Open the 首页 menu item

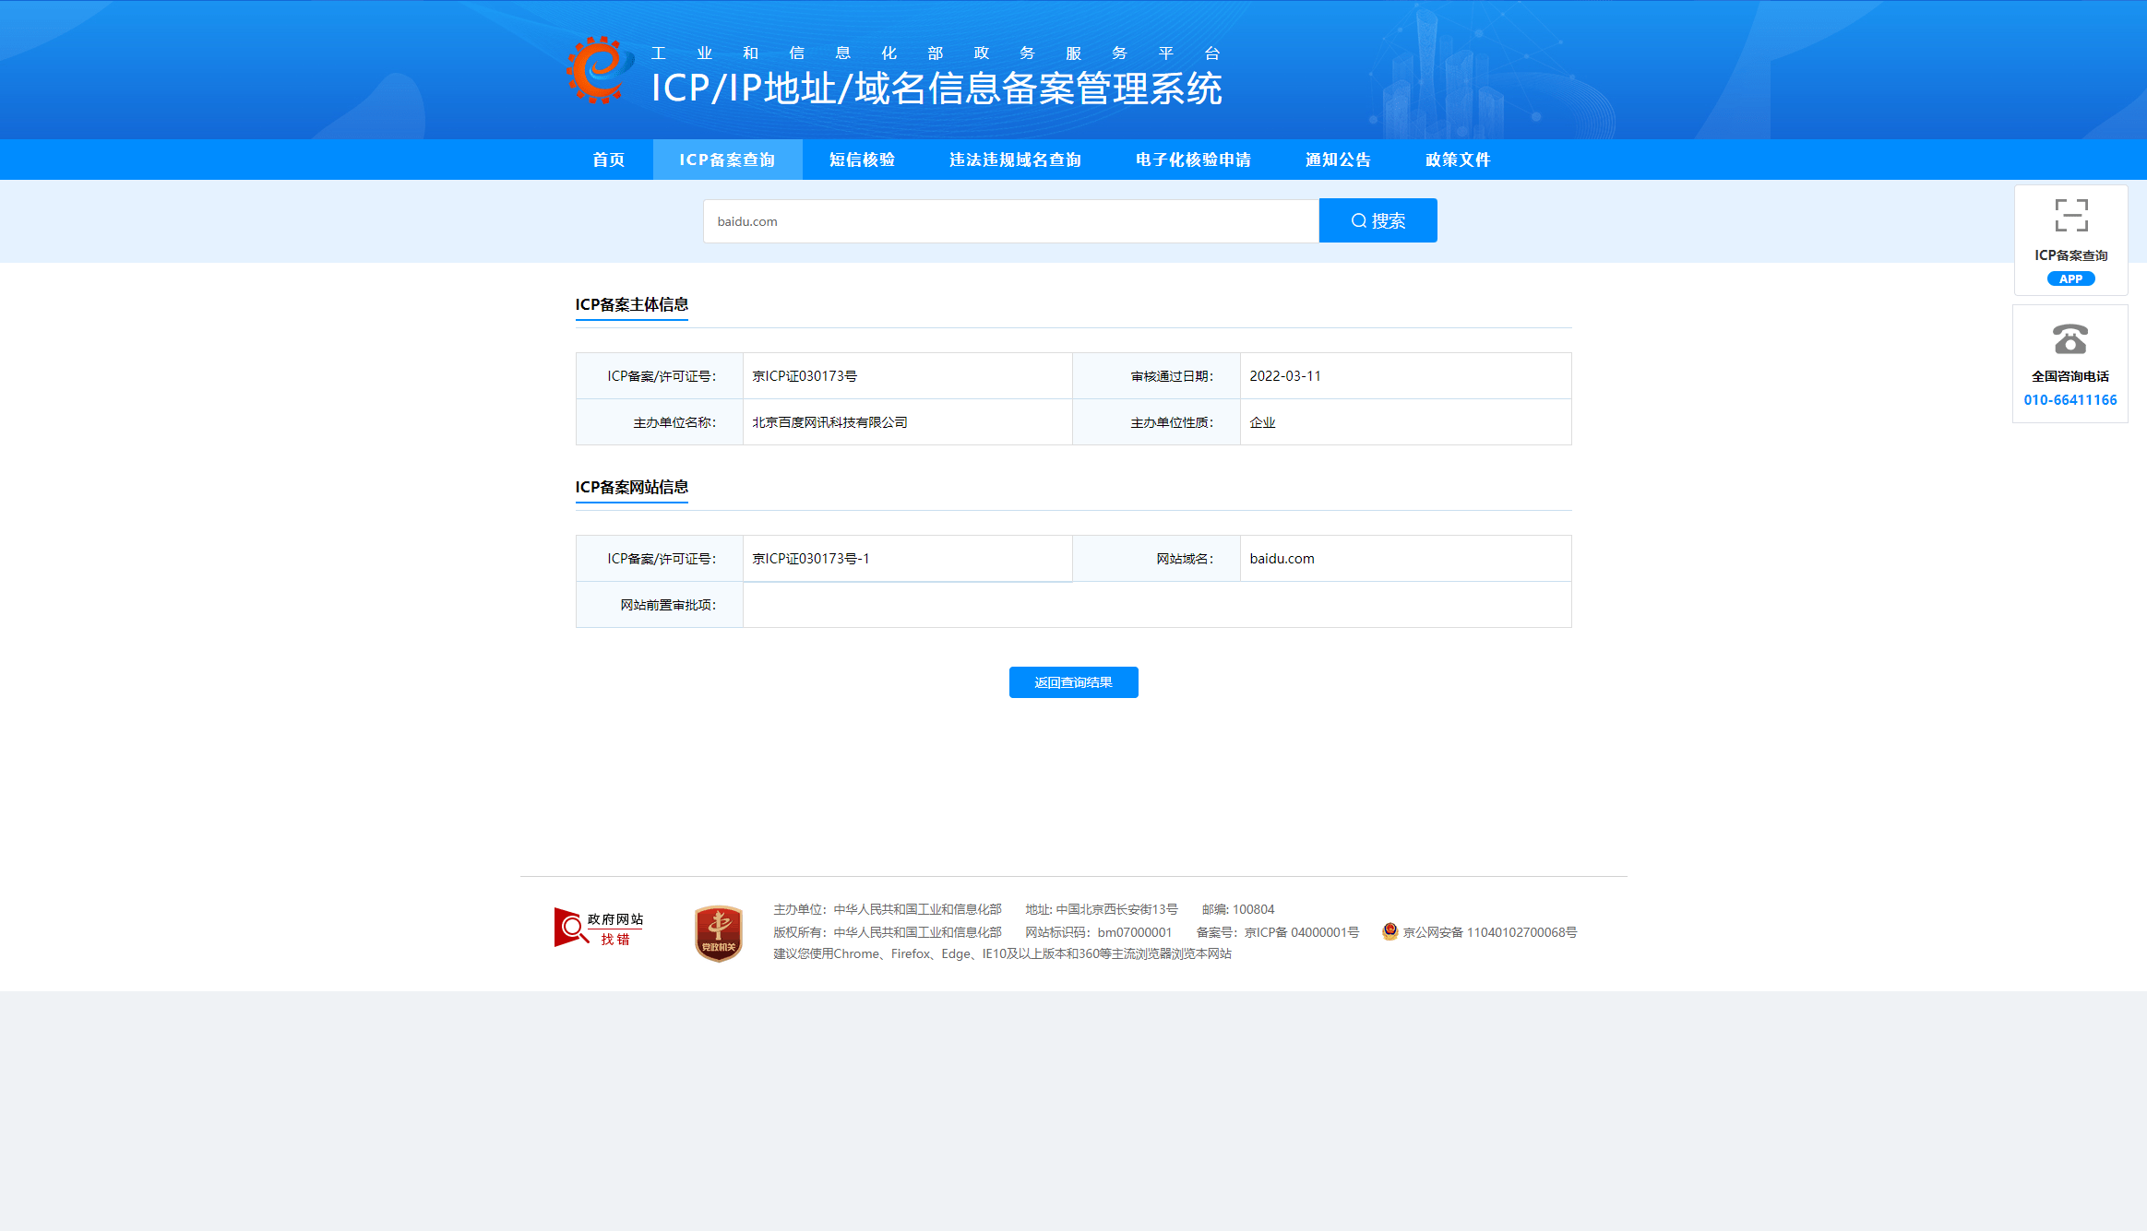click(x=608, y=160)
